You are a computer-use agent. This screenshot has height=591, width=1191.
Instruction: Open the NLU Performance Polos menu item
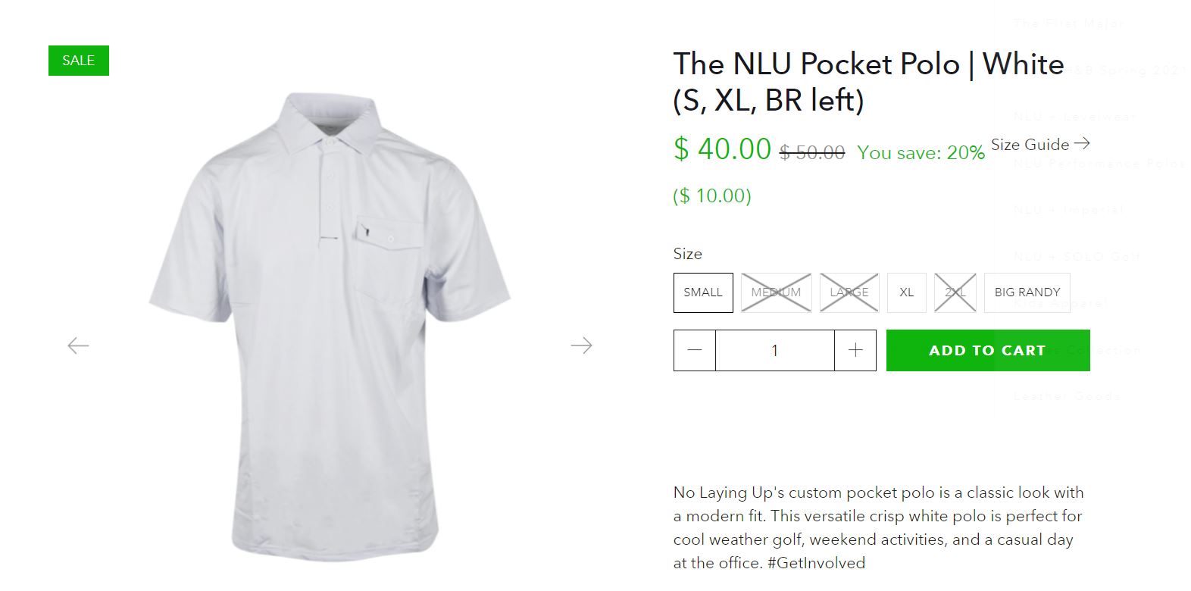point(1099,164)
